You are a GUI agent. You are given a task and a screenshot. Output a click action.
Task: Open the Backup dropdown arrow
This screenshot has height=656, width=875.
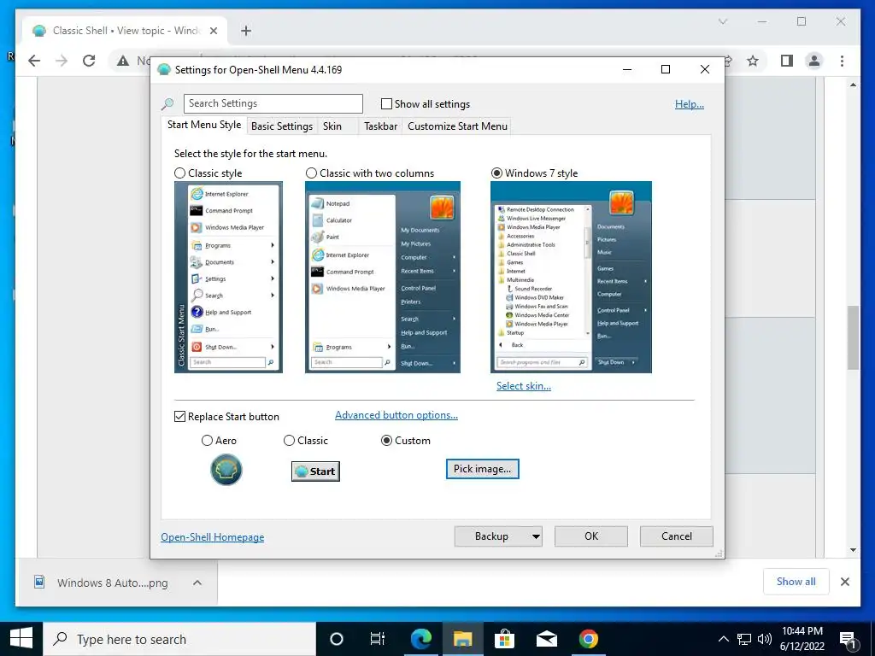tap(536, 536)
